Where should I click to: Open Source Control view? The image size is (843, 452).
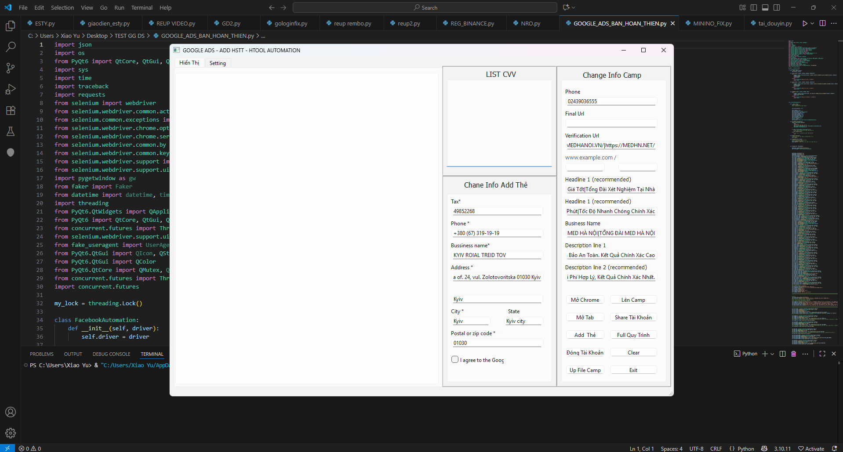click(x=11, y=68)
